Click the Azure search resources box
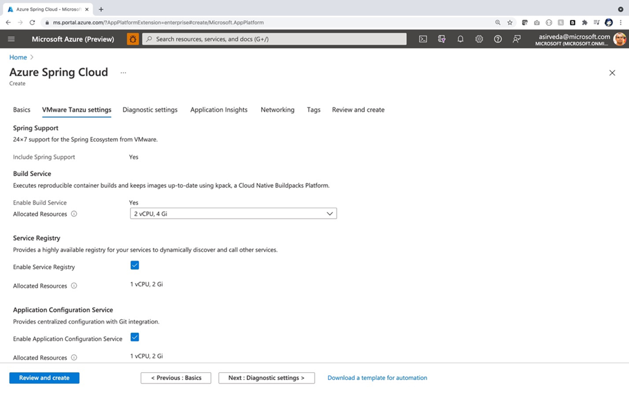This screenshot has height=393, width=629. tap(274, 39)
